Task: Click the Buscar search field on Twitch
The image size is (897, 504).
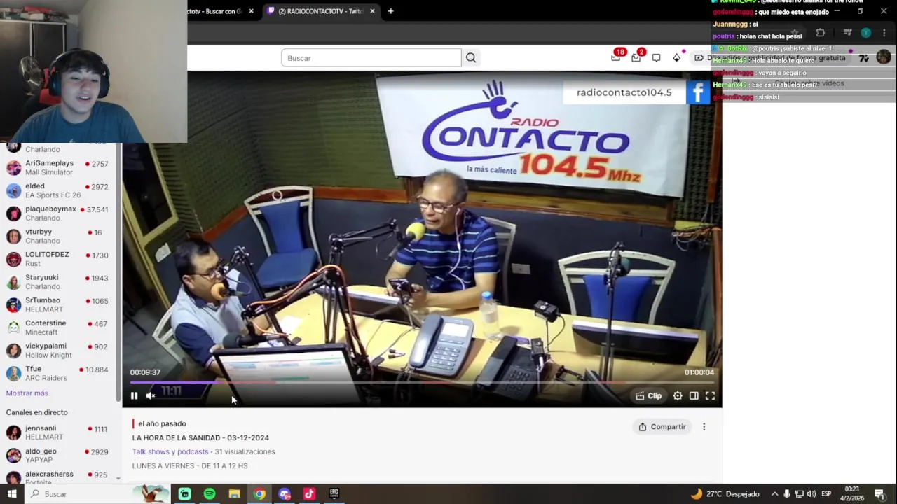Action: 371,58
